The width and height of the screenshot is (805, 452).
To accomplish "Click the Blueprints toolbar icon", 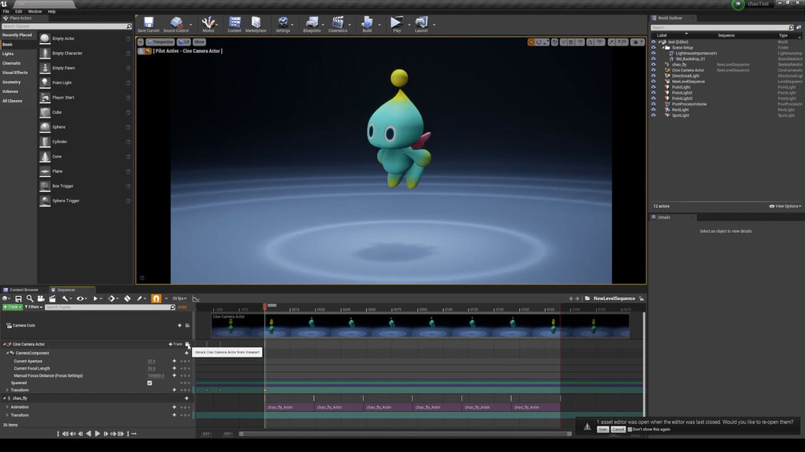I will (x=312, y=22).
